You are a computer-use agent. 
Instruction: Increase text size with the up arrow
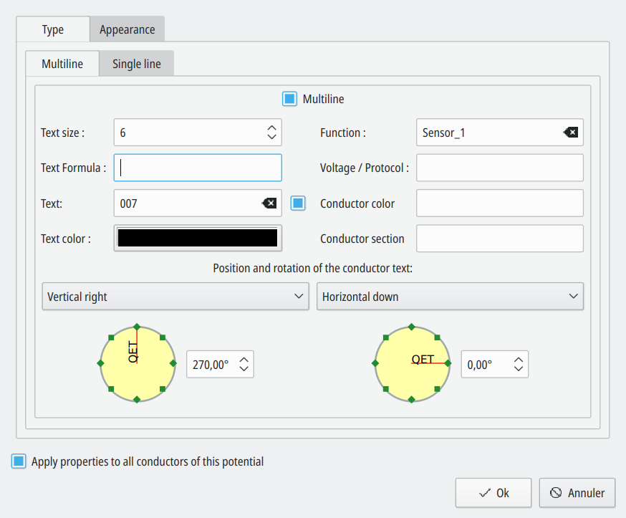tap(271, 128)
